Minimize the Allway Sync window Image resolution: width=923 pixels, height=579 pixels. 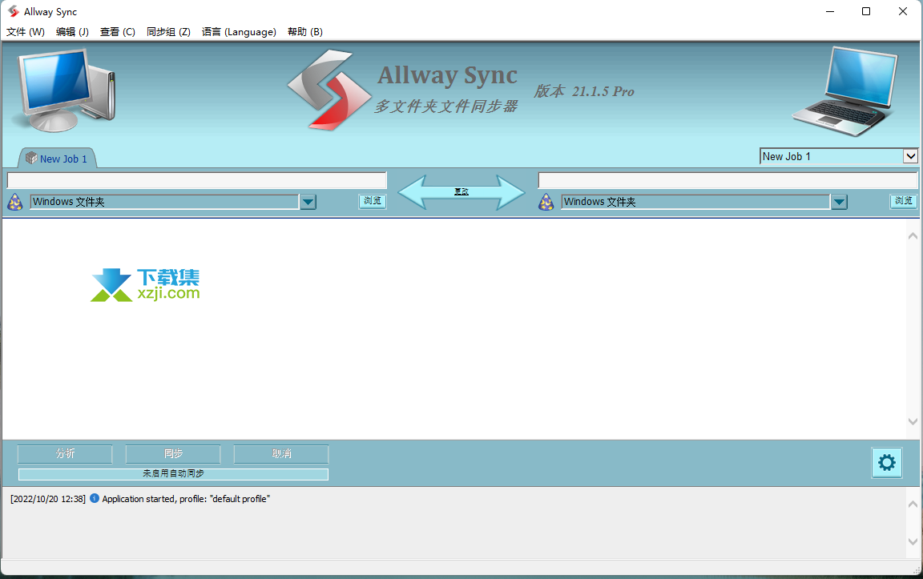[x=830, y=11]
